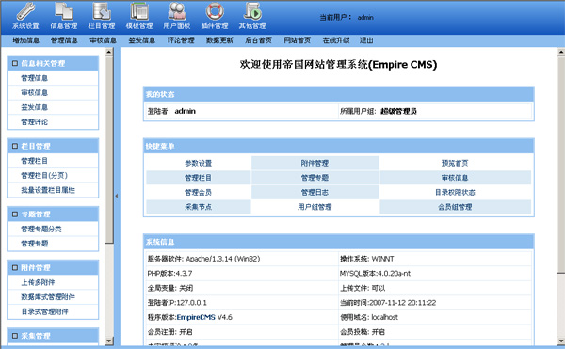Toggle the 采集管理 sidebar section box icon

click(15, 336)
